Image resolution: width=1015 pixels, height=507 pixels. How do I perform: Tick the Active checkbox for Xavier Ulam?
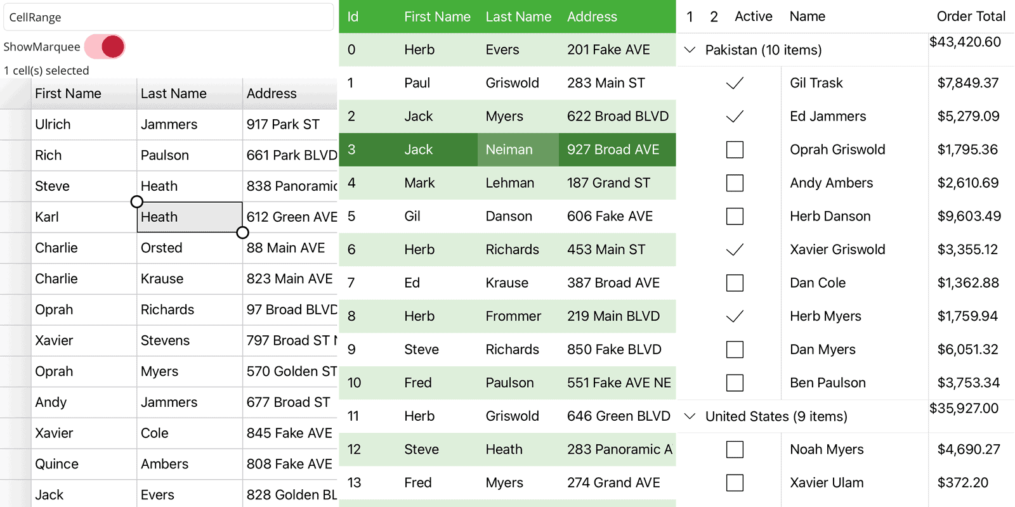pyautogui.click(x=735, y=483)
